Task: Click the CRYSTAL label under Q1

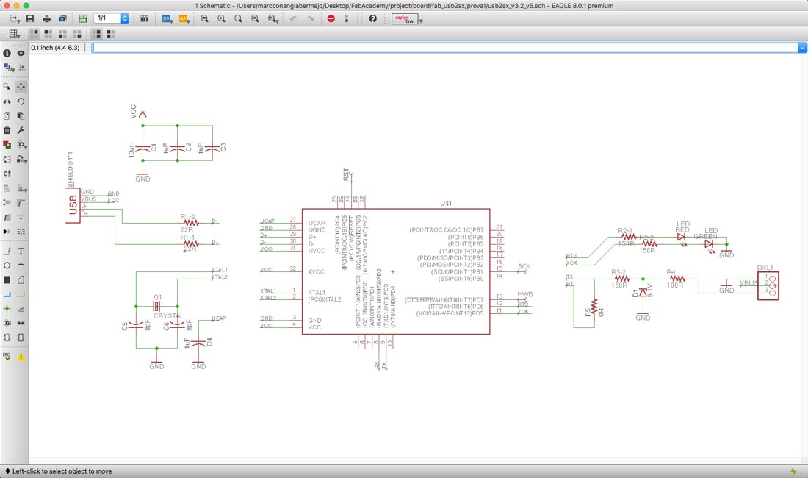Action: (168, 315)
